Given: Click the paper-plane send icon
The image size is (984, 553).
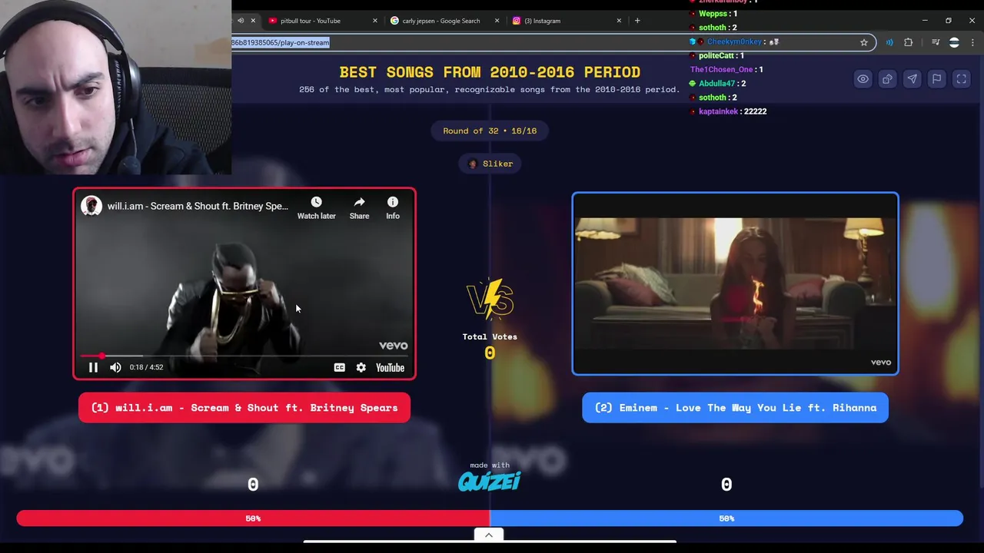Looking at the screenshot, I should tap(912, 79).
